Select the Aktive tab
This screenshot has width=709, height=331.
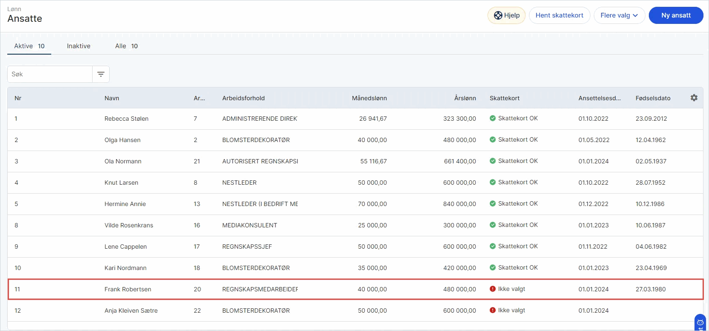[x=29, y=46]
